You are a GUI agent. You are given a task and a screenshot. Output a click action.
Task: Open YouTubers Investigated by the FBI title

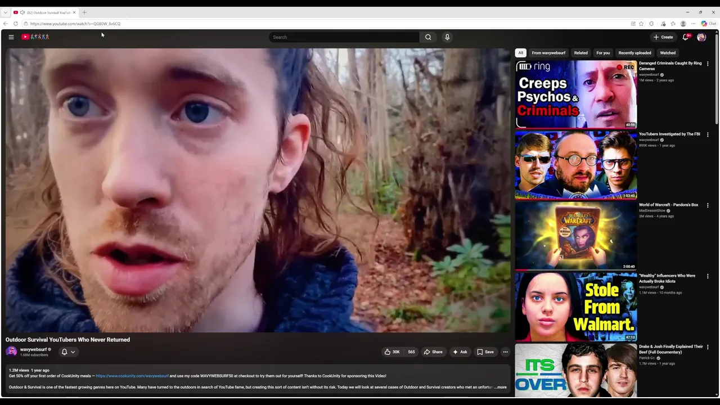coord(669,134)
